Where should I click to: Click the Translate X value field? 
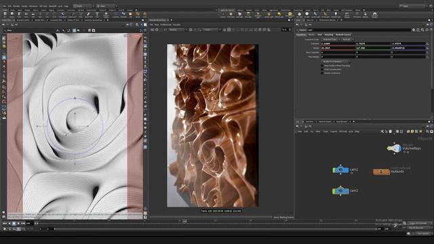338,43
